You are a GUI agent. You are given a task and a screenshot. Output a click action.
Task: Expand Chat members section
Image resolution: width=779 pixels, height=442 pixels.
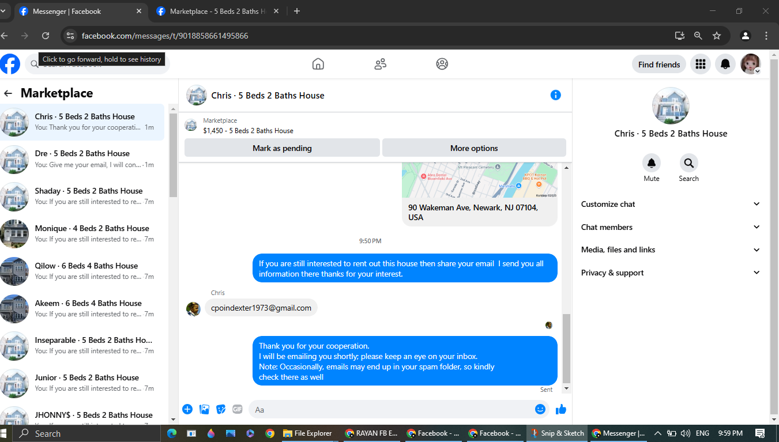tap(671, 227)
